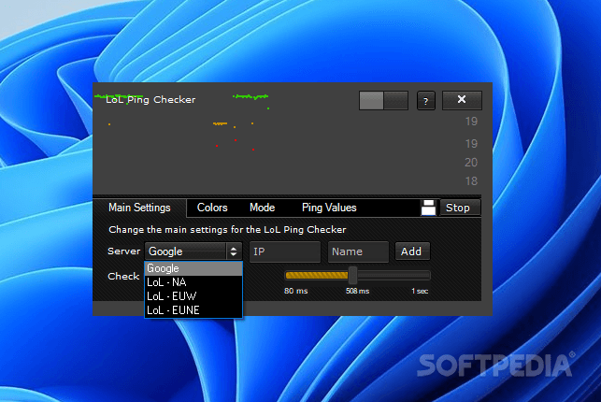Close the LoL Ping Checker window

point(462,100)
